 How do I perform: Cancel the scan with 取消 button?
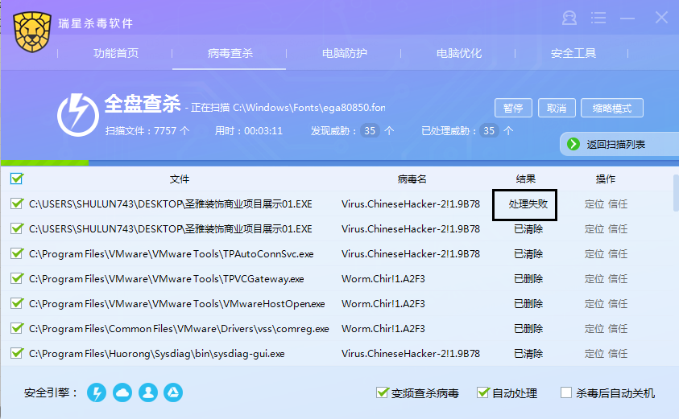557,108
